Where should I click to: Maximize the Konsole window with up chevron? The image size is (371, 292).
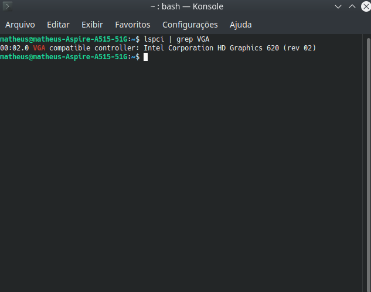click(x=352, y=6)
